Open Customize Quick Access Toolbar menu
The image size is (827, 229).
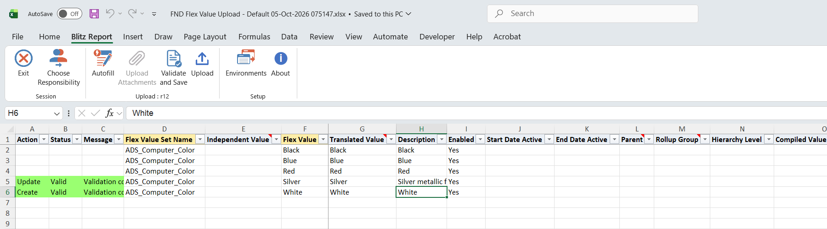pyautogui.click(x=154, y=14)
